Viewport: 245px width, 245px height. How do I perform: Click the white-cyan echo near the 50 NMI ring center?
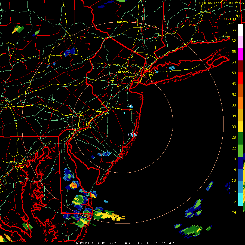(131, 106)
